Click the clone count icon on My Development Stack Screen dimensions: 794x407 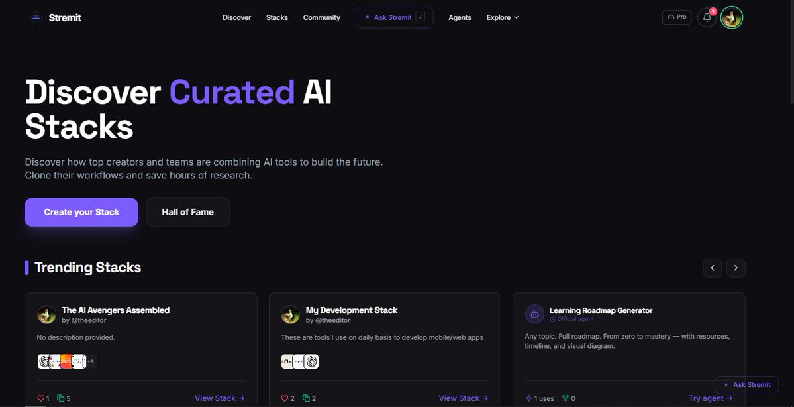coord(306,398)
